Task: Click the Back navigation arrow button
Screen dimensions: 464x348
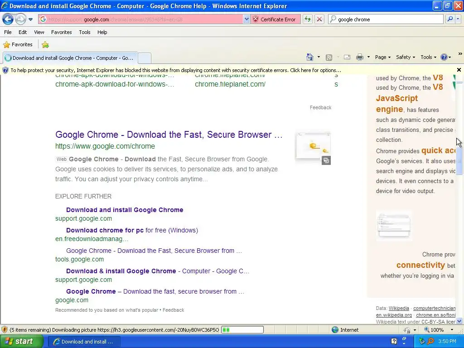Action: 8,19
